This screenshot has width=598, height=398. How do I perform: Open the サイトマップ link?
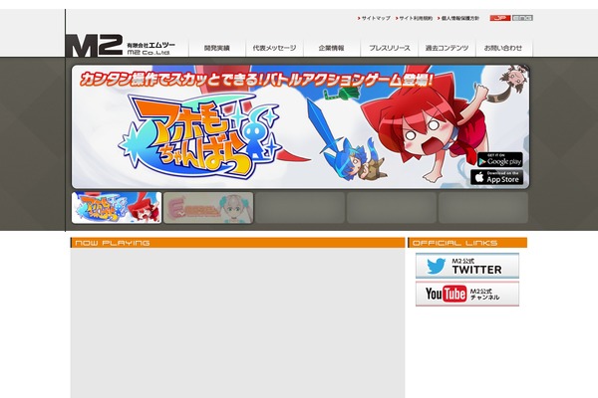[374, 18]
